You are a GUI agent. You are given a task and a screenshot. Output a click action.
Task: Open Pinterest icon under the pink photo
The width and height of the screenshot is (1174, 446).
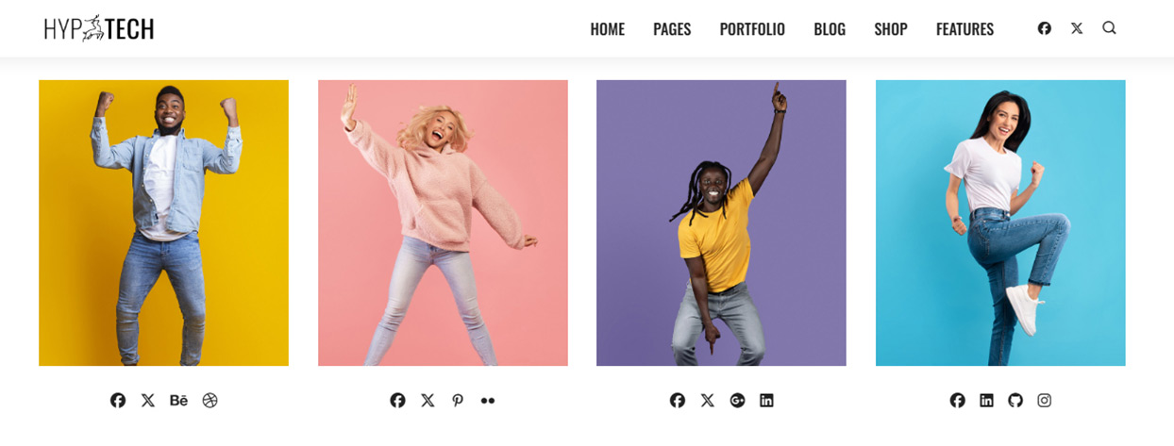tap(458, 401)
